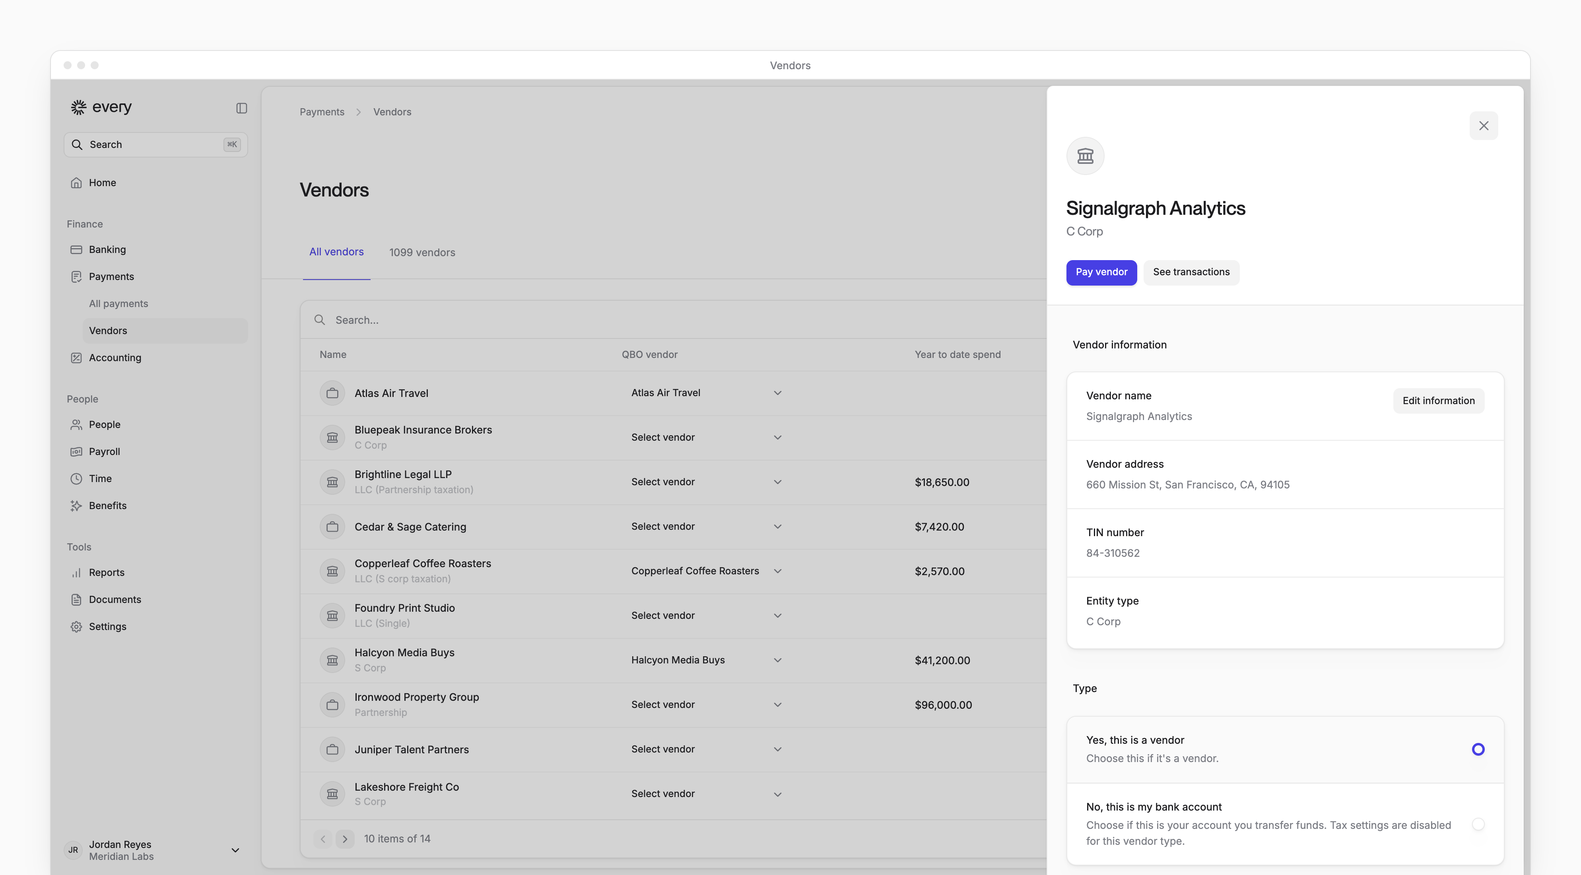Screen dimensions: 1581x875
Task: Click Edit information button
Action: (1438, 401)
